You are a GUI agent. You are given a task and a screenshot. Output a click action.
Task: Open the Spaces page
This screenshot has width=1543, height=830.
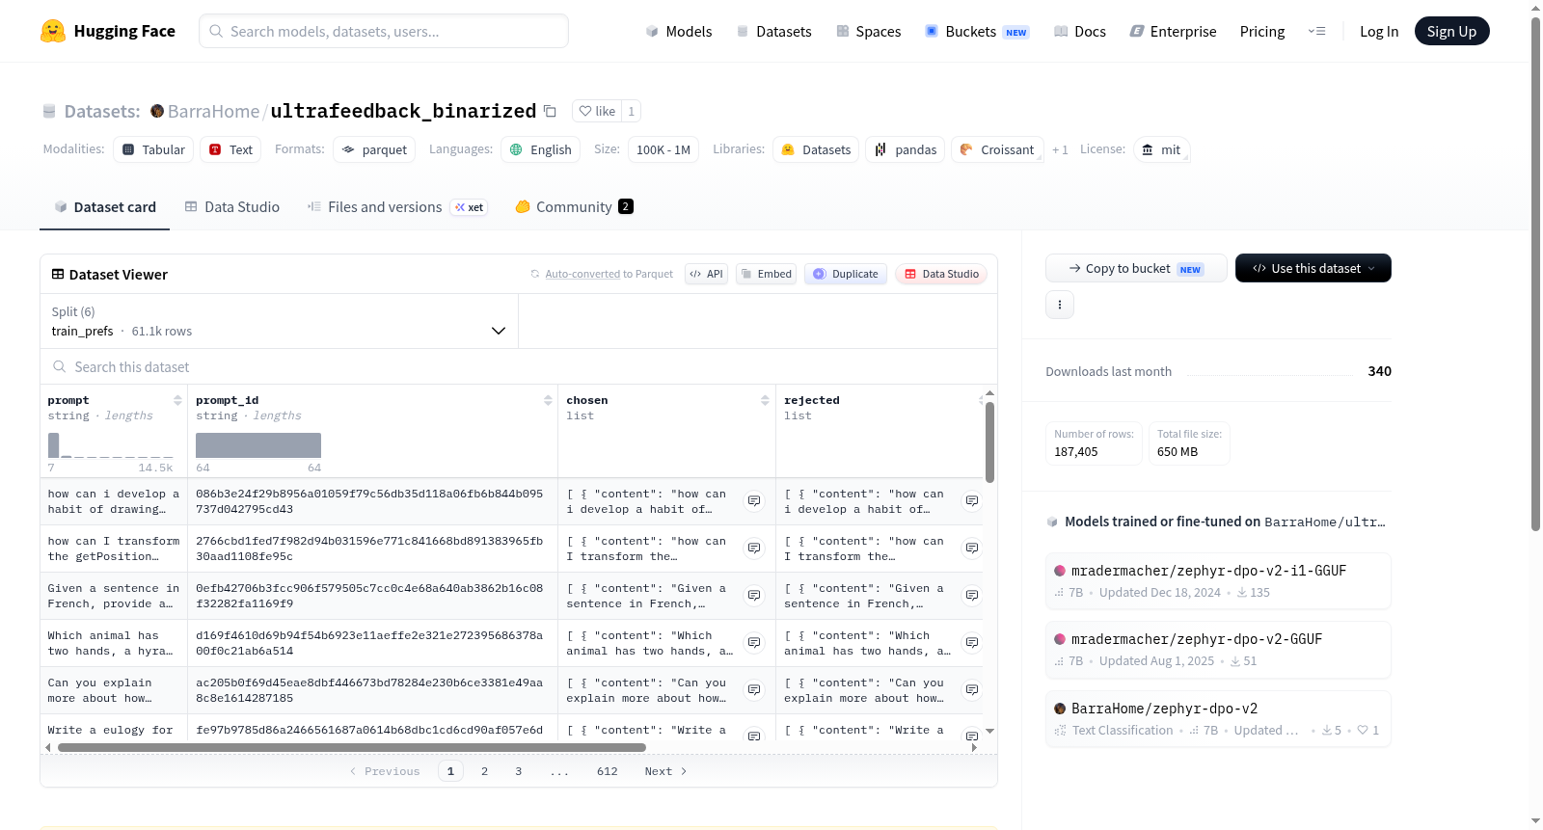tap(868, 31)
